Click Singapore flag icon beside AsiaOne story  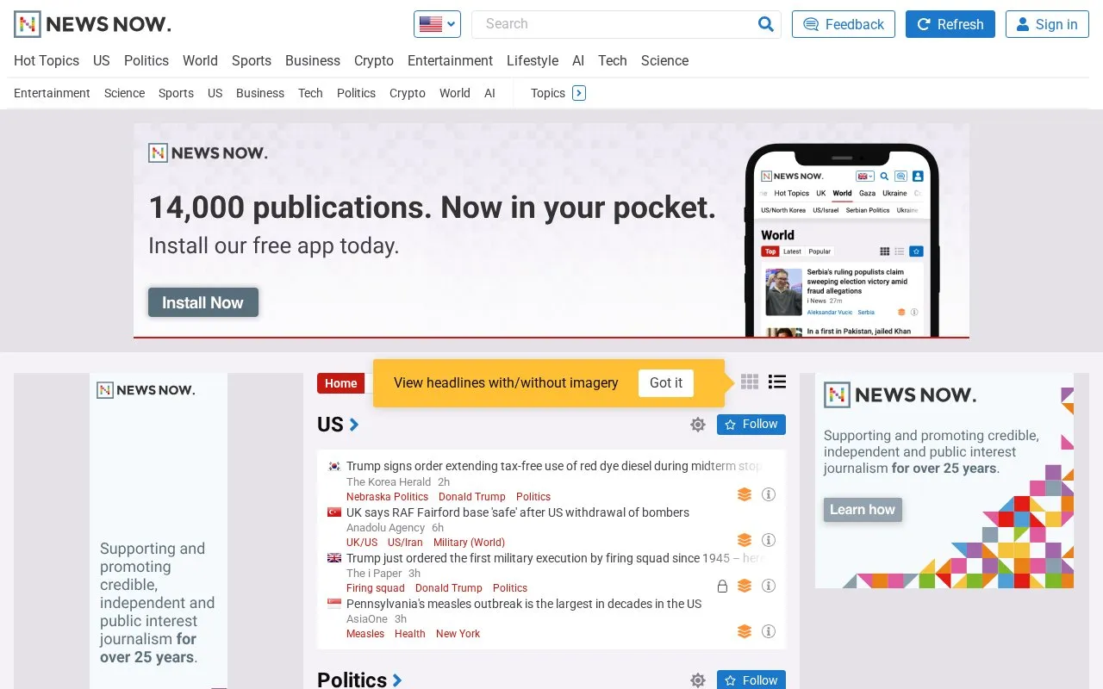pos(334,603)
